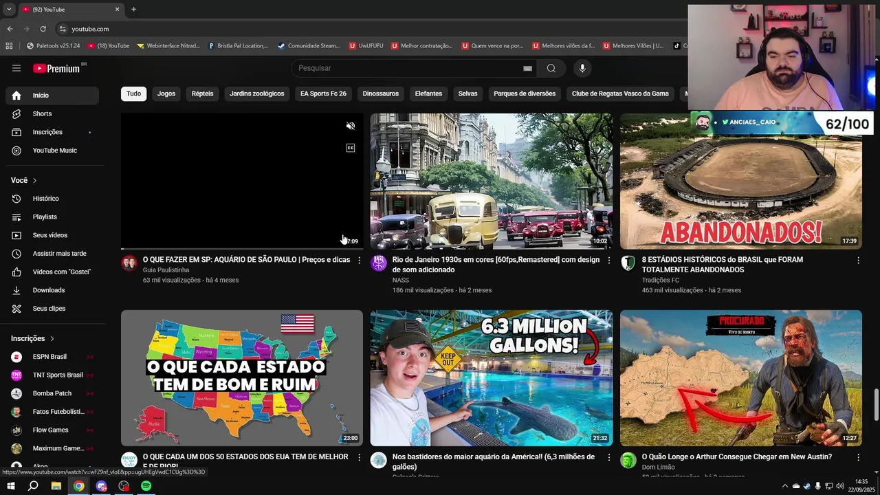The image size is (880, 495).
Task: Open the on-screen keyboard in search box
Action: point(527,68)
